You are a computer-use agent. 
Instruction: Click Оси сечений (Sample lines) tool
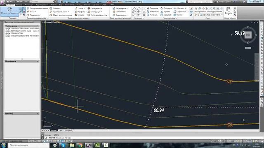(119, 12)
